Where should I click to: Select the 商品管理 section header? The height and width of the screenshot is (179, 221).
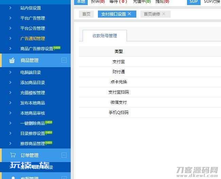[35, 60]
